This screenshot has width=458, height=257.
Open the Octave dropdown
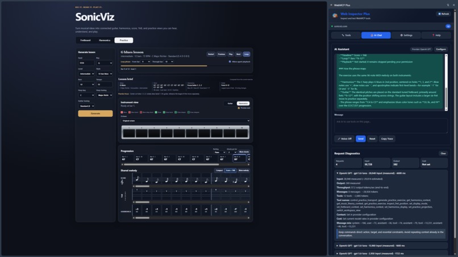click(185, 121)
